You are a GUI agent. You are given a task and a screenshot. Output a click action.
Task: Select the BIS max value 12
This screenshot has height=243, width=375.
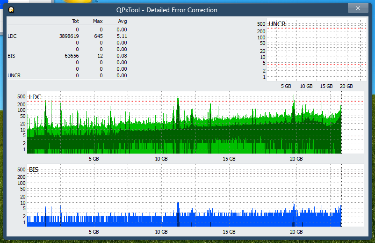[100, 56]
